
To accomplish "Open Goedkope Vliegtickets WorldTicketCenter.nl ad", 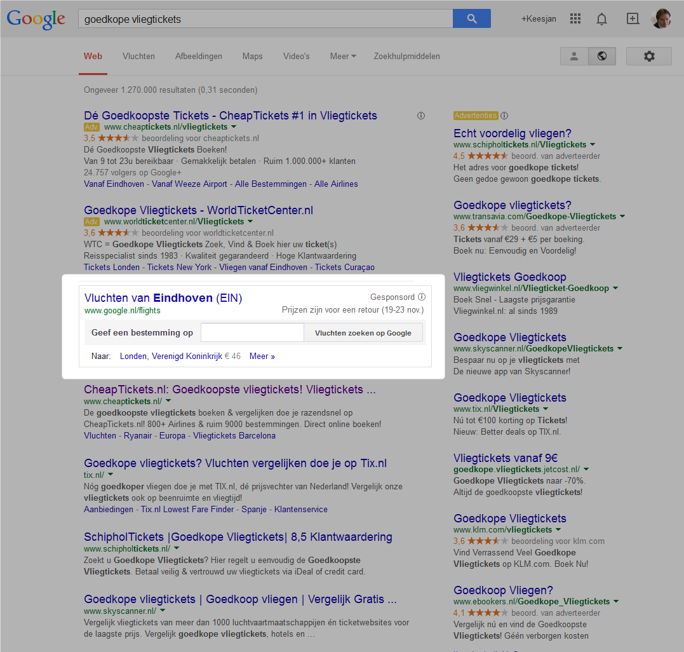I will (199, 210).
